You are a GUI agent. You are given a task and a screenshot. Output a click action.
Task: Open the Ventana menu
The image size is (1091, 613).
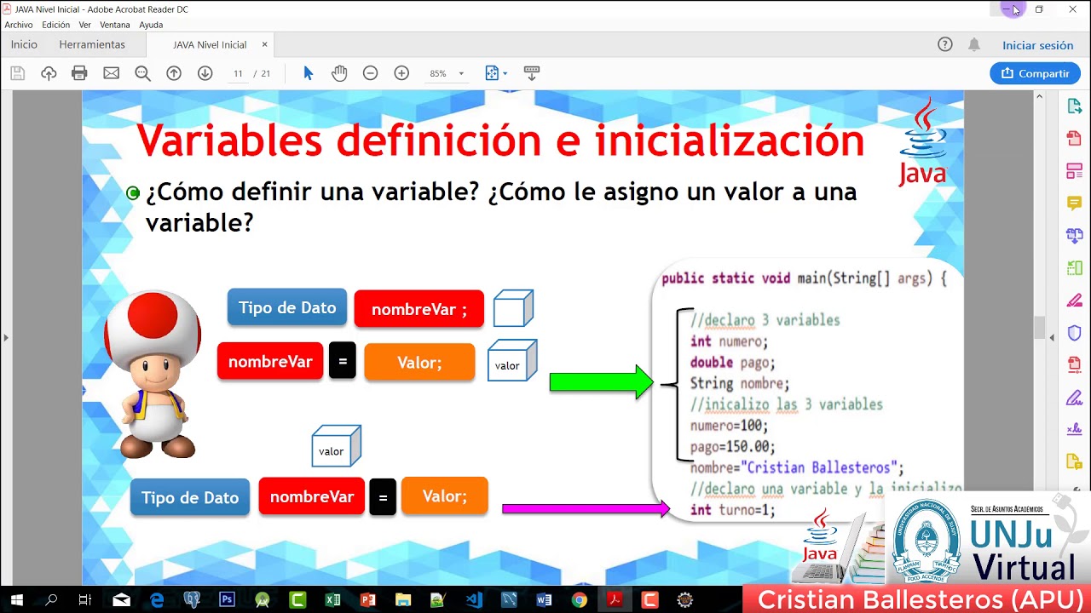(115, 25)
